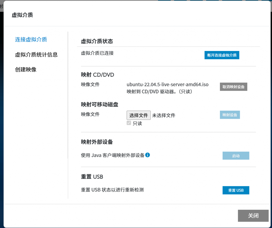The height and width of the screenshot is (228, 272).
Task: Switch to 虚拟介质统计信息 tab
Action: click(36, 55)
